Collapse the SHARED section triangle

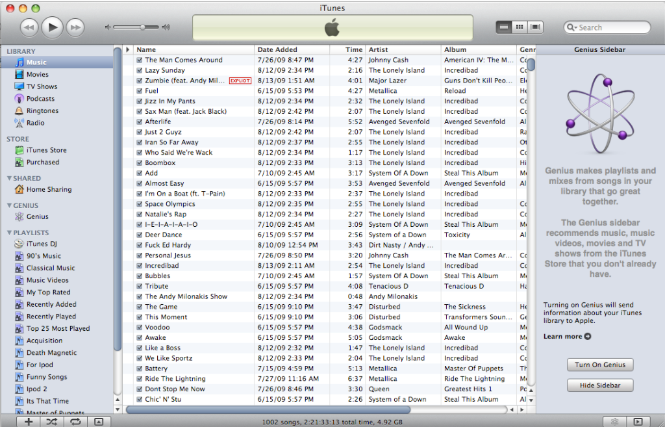[10, 178]
